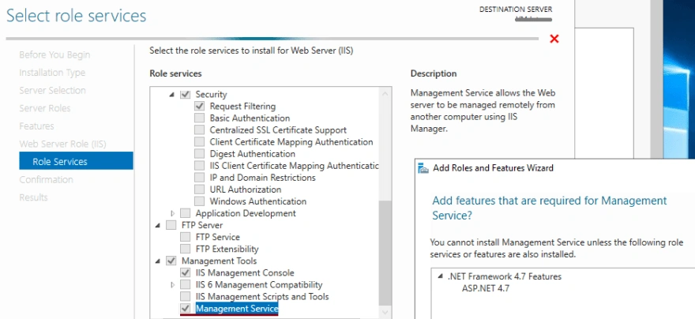
Task: Select the Role Services step
Action: pos(76,160)
